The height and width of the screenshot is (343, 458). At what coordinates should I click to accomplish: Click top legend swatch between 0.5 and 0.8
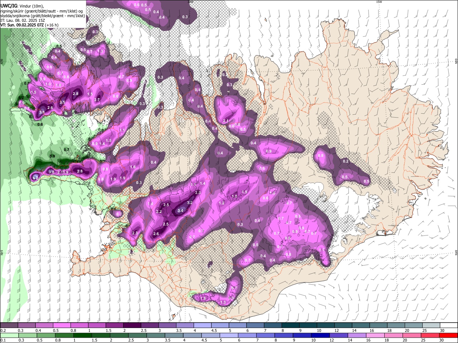(62, 325)
